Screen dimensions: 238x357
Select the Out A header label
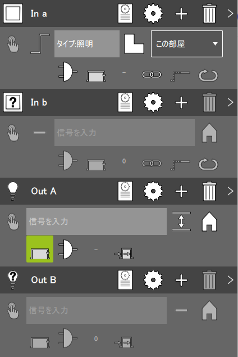(44, 191)
